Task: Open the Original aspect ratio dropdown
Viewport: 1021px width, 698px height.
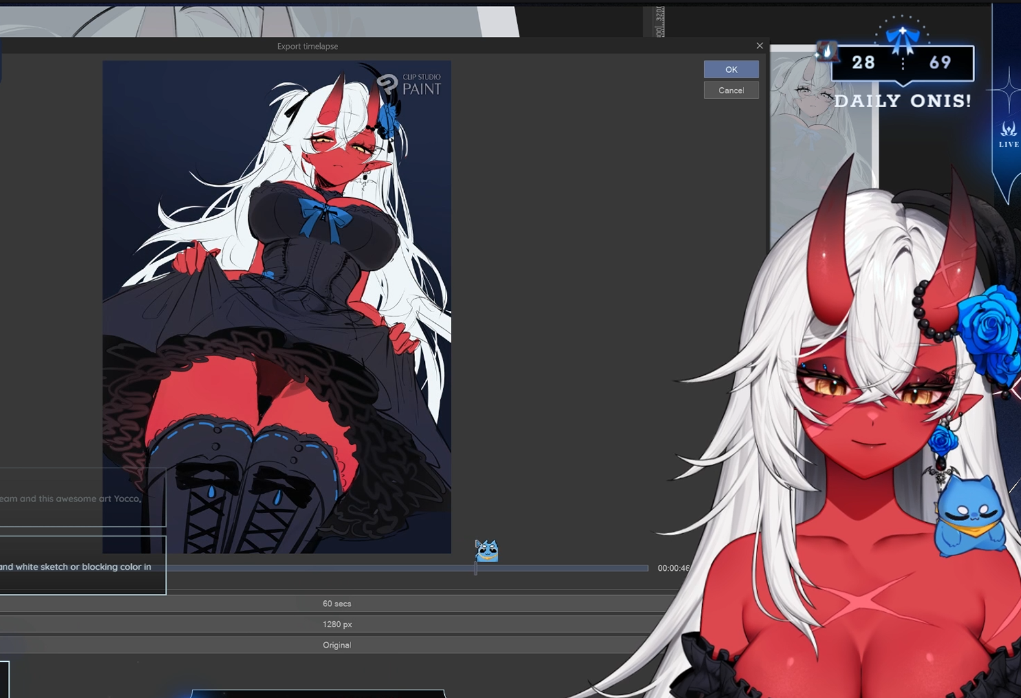Action: pyautogui.click(x=337, y=645)
